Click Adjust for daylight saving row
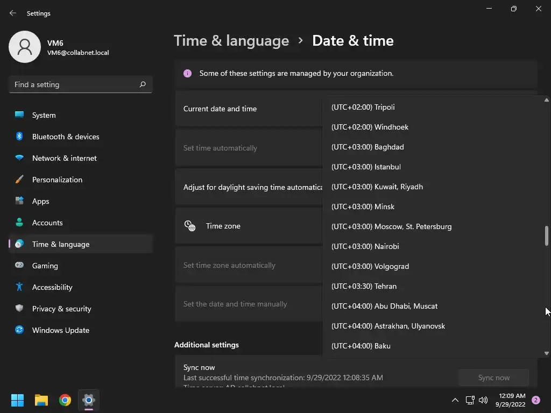The width and height of the screenshot is (551, 413). coord(249,187)
